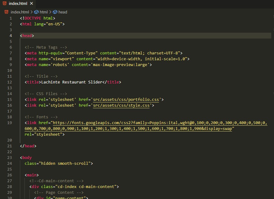Click the highlighted current line 4 background
Viewport: 274px width, 199px height.
145,35
